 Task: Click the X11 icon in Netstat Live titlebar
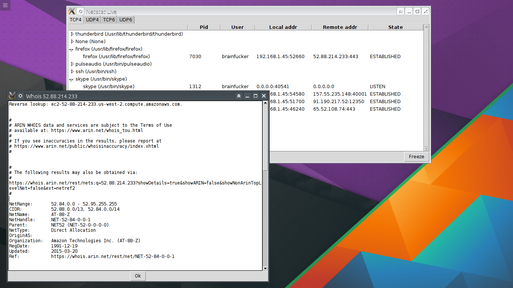click(x=72, y=12)
